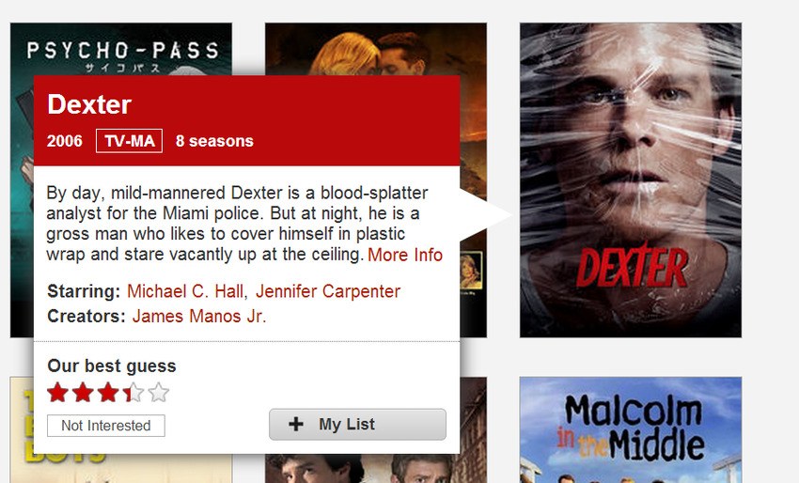View creator James Manos Jr.
The image size is (799, 483).
(x=199, y=316)
